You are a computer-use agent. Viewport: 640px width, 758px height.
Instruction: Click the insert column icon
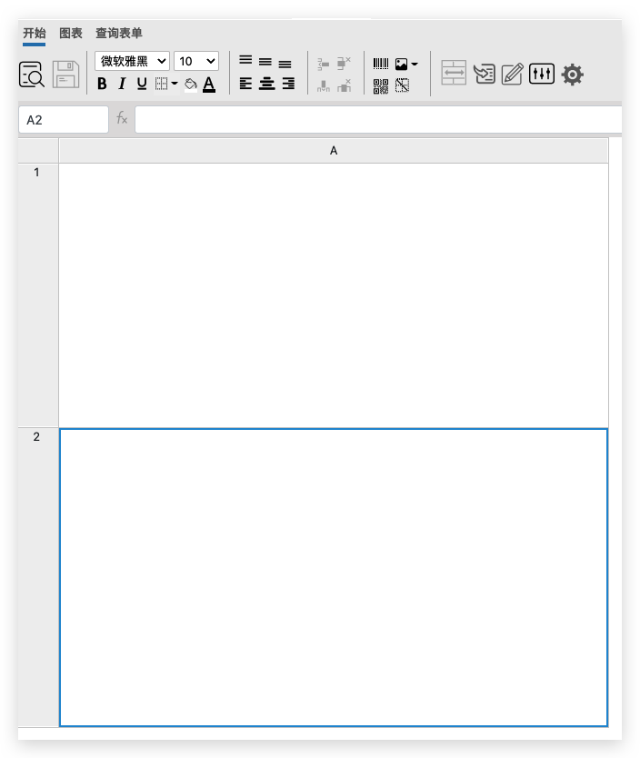pos(323,86)
